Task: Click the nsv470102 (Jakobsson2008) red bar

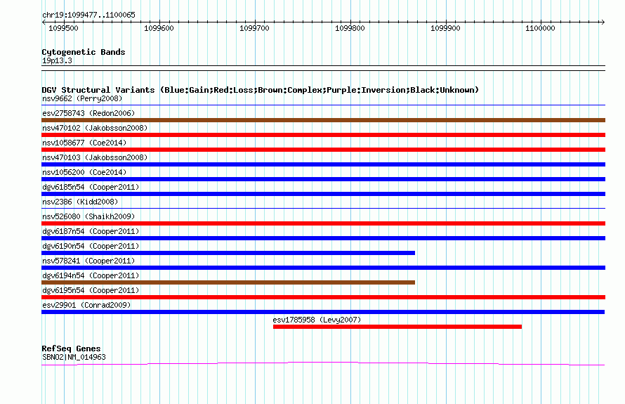Action: tap(323, 135)
